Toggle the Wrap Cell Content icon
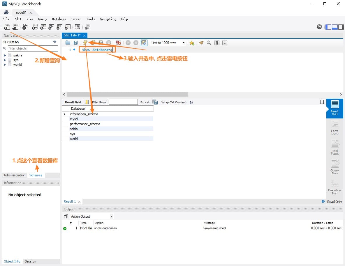Image resolution: width=345 pixels, height=266 pixels. point(191,102)
